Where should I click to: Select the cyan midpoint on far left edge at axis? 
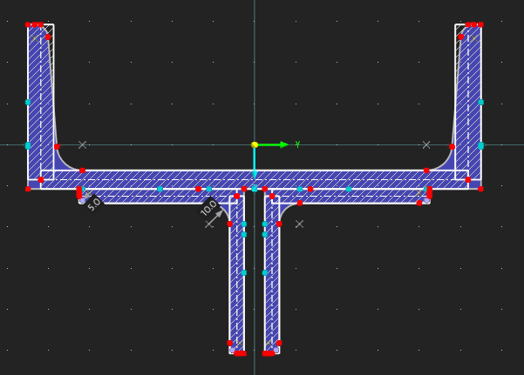tap(28, 145)
